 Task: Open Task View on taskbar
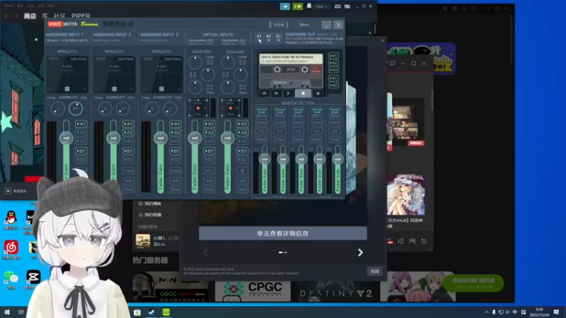(21, 312)
